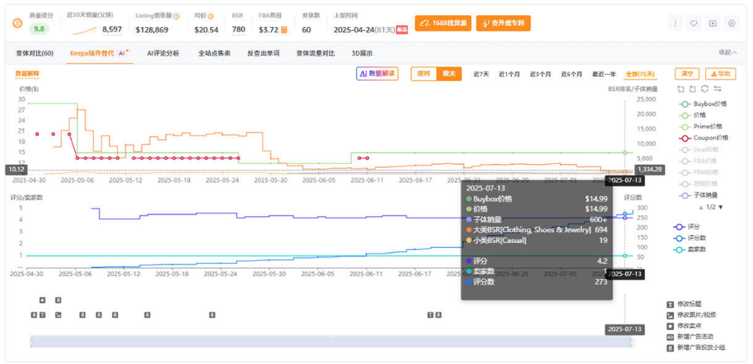This screenshot has height=364, width=753.
Task: Go to next legend page arrow
Action: (x=721, y=207)
